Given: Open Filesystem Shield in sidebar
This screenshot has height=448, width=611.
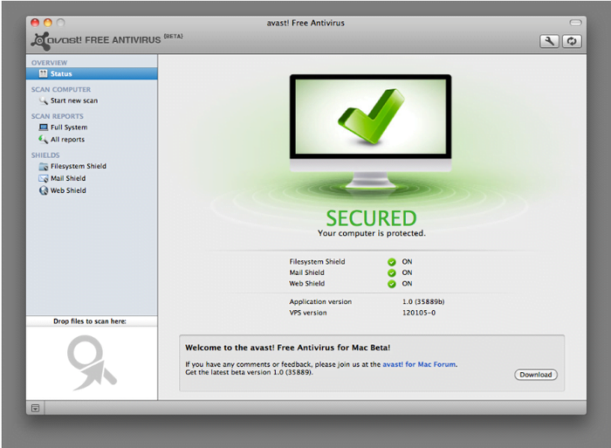Looking at the screenshot, I should coord(79,166).
